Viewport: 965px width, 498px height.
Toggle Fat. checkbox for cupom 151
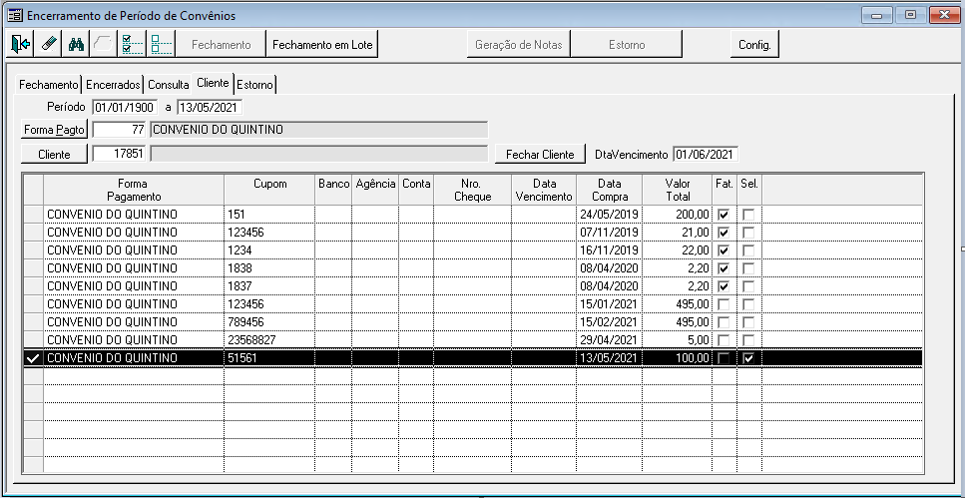tap(724, 215)
